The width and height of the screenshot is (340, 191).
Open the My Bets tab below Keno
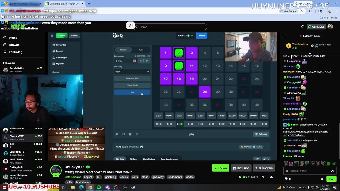pos(120,159)
